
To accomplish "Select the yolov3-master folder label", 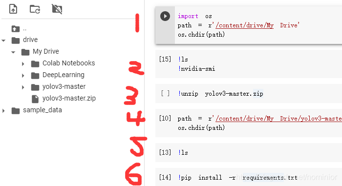I will coord(64,86).
